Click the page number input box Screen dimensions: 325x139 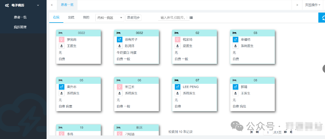[x=268, y=132]
